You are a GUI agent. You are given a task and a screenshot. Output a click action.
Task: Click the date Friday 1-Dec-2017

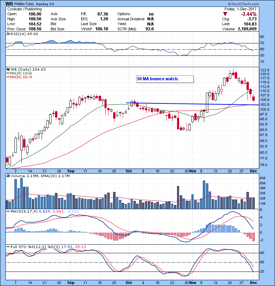coord(240,9)
